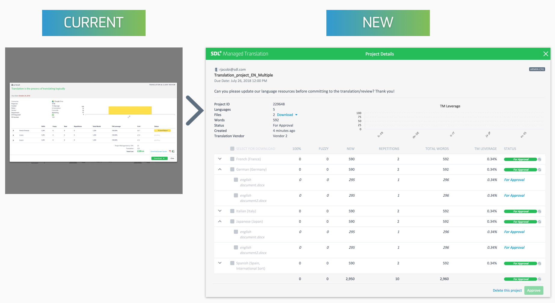Click the Translation Vendor value Vendor 2
The image size is (555, 303).
point(280,136)
